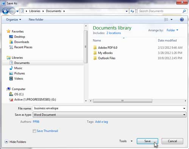Screen dimensions: 189x149
Task: Click the horizontal scrollbar thumb in file list
Action: (123, 101)
